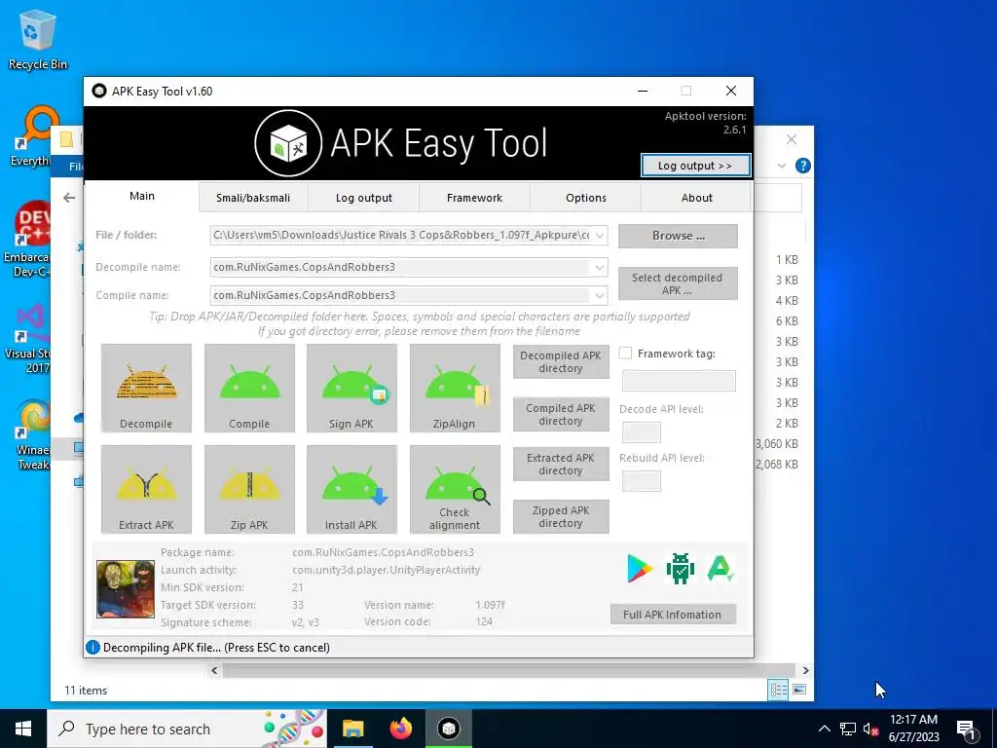The image size is (997, 748).
Task: Open Decompiled APK directory
Action: [x=560, y=361]
